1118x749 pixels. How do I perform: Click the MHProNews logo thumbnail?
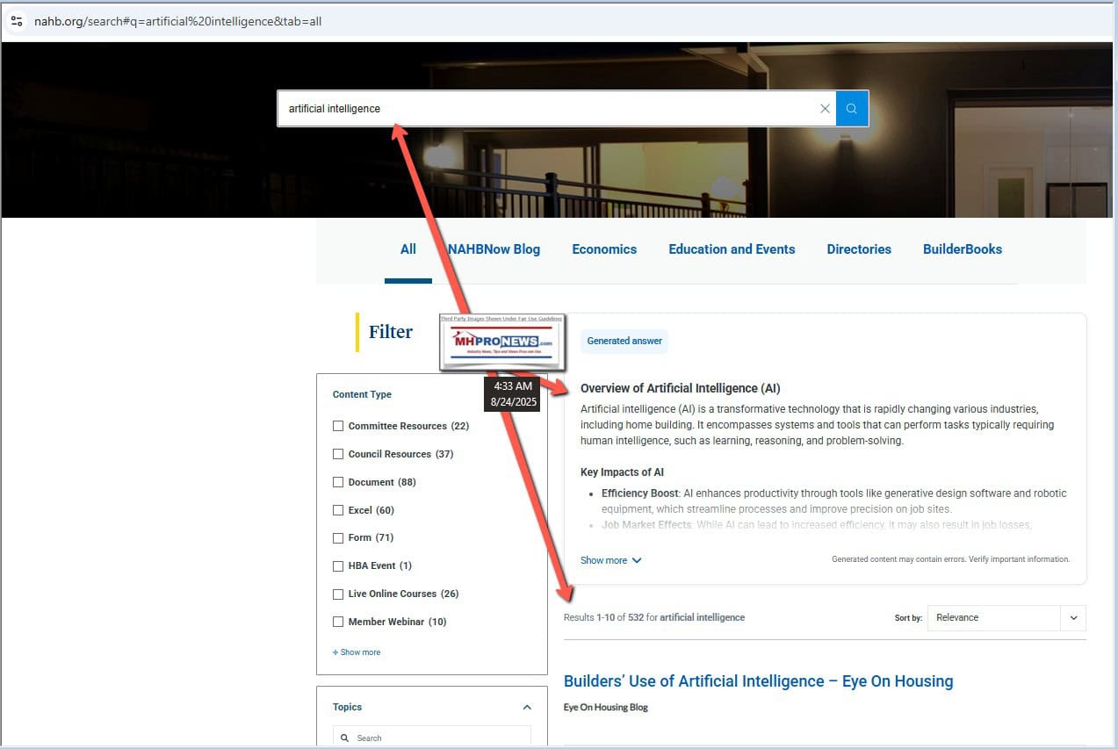click(502, 342)
